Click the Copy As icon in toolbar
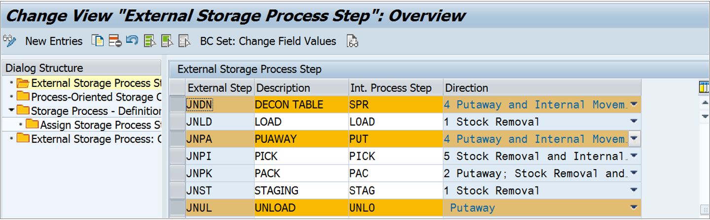 (98, 41)
